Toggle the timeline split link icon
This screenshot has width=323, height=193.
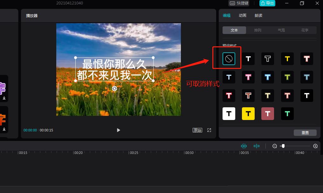(x=257, y=146)
